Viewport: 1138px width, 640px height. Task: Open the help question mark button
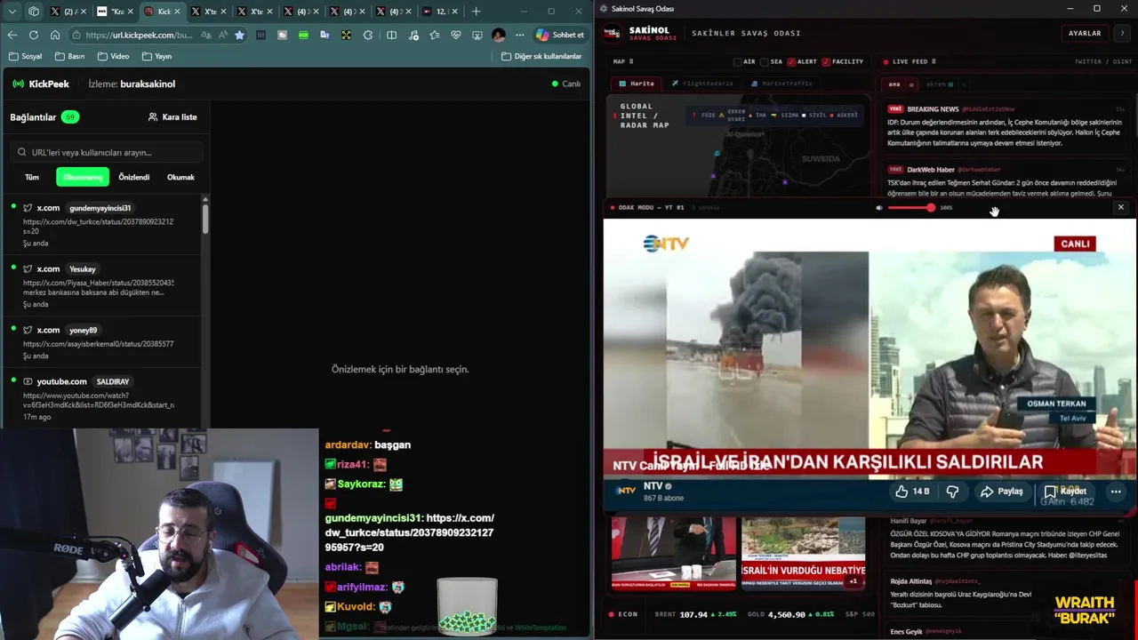[1122, 33]
